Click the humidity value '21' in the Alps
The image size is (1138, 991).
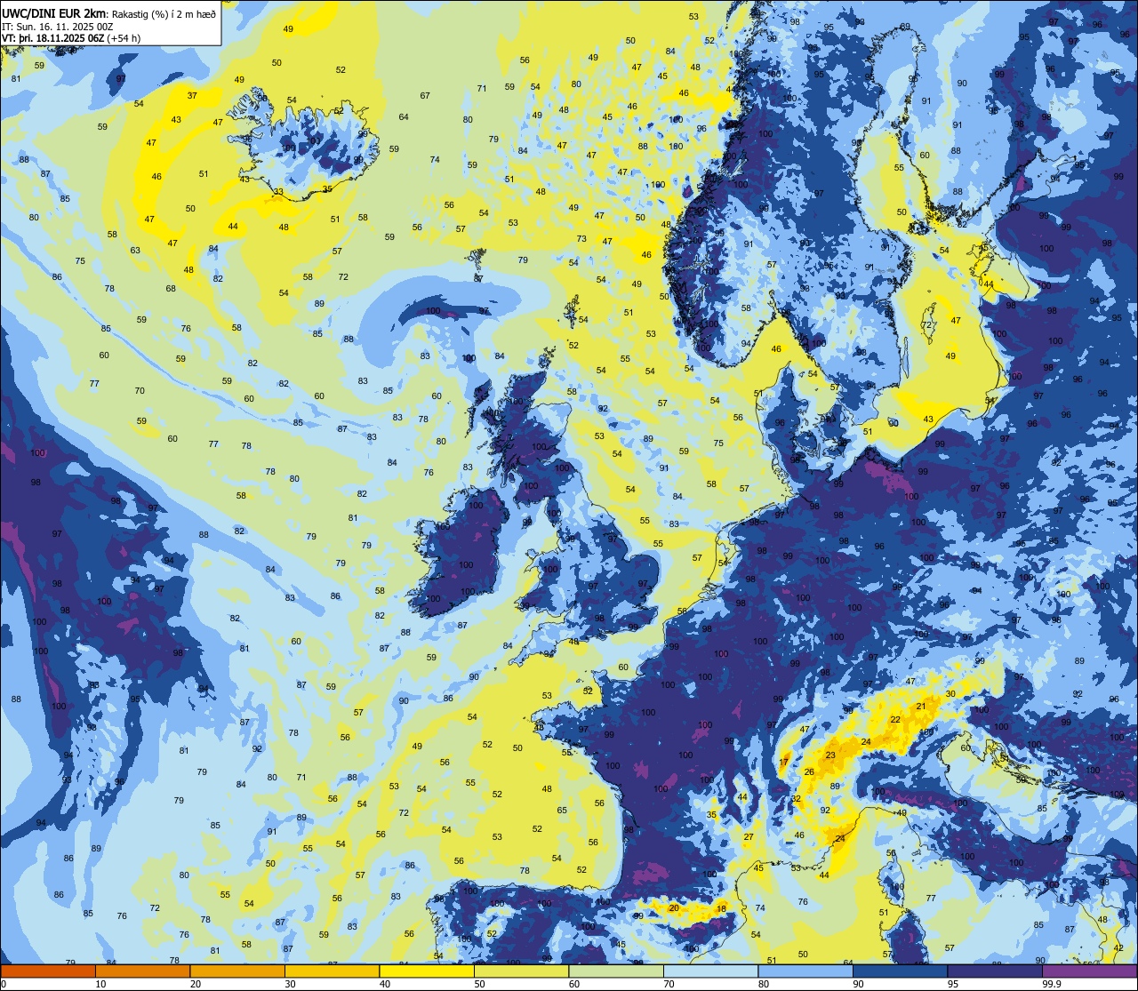tap(921, 707)
